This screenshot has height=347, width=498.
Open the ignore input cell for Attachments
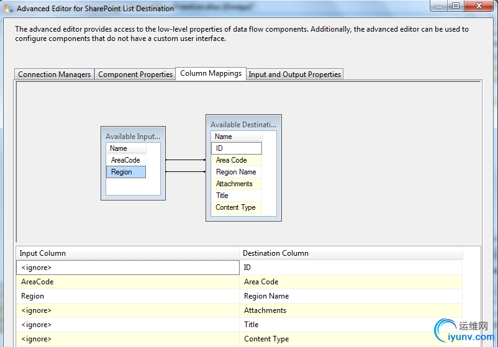128,310
